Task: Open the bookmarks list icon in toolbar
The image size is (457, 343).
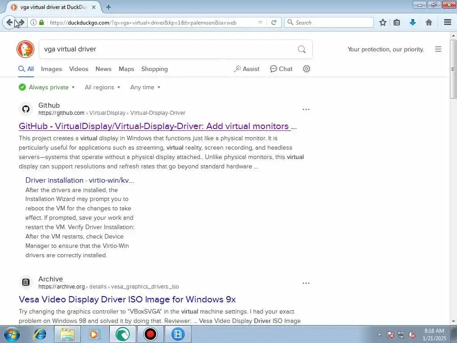Action: (397, 22)
